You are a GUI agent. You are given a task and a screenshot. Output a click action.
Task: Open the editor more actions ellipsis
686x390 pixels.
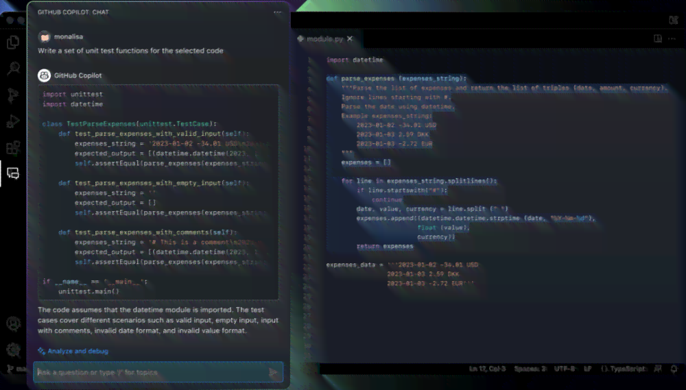coord(672,38)
